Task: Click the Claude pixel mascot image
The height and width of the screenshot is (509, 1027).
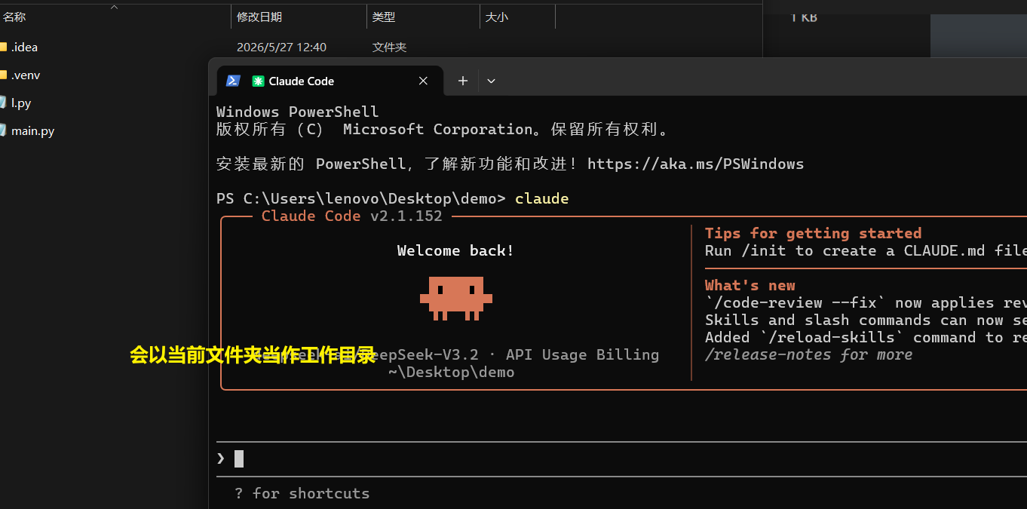Action: pyautogui.click(x=456, y=299)
